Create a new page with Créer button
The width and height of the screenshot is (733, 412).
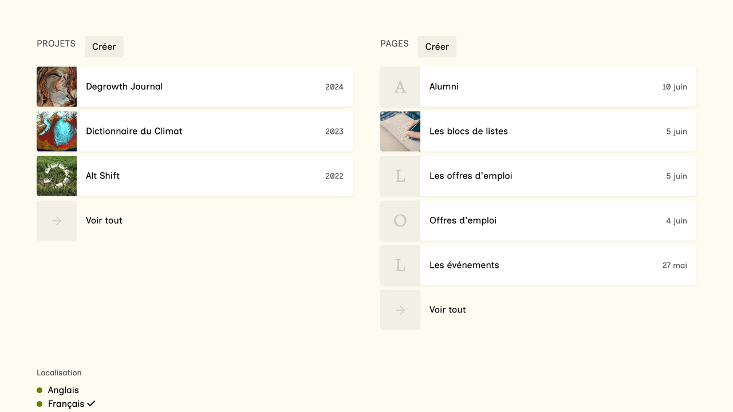coord(437,47)
